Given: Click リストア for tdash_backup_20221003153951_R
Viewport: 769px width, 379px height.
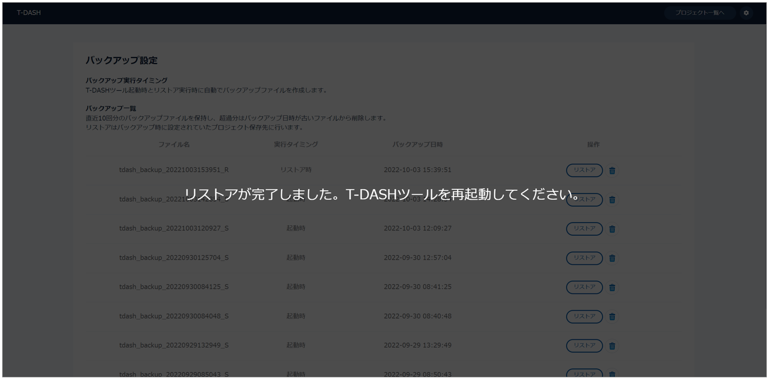Looking at the screenshot, I should pos(584,170).
